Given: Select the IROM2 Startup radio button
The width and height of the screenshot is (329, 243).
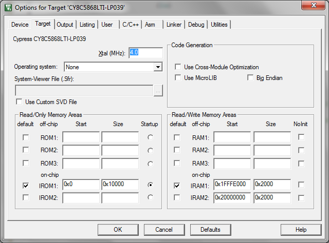Looking at the screenshot, I should [150, 197].
